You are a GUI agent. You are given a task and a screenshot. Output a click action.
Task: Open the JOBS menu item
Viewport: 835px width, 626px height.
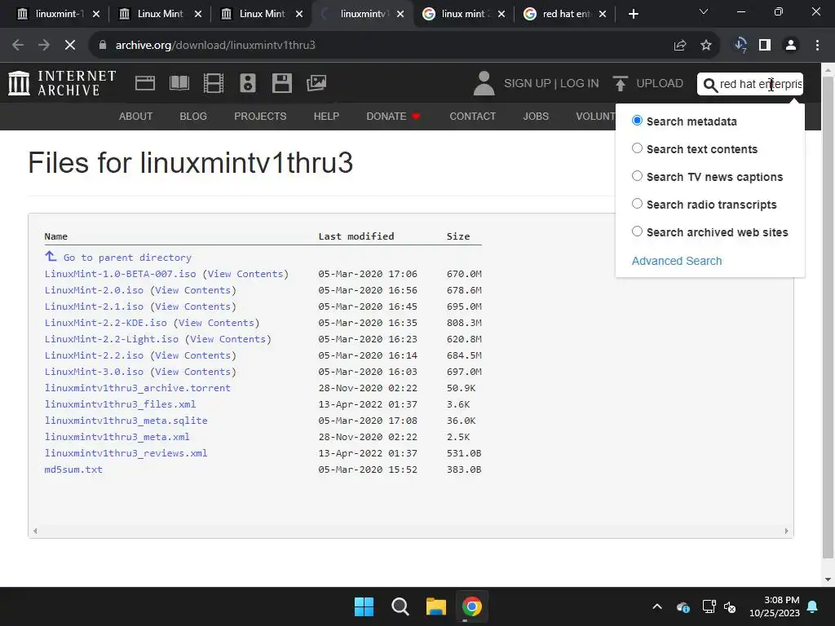(536, 116)
